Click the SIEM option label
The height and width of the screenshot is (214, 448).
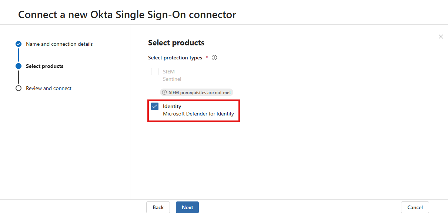tap(168, 72)
